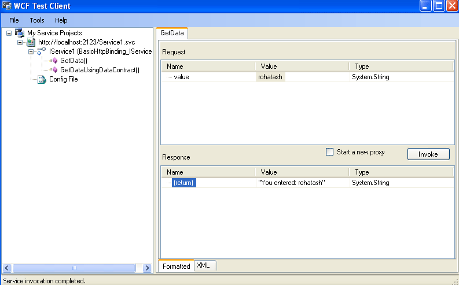Click the My Service Projects computer icon
This screenshot has width=459, height=285.
[20, 33]
